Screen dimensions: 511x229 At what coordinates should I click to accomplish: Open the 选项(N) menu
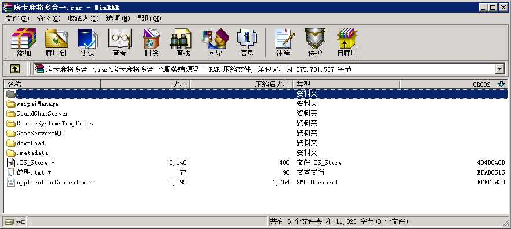pos(117,19)
